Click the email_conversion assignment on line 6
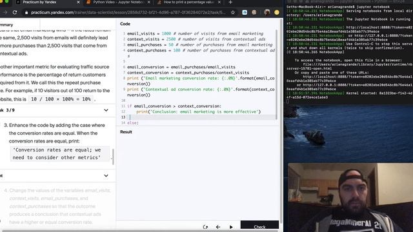Image resolution: width=413 pixels, height=232 pixels. click(x=181, y=67)
